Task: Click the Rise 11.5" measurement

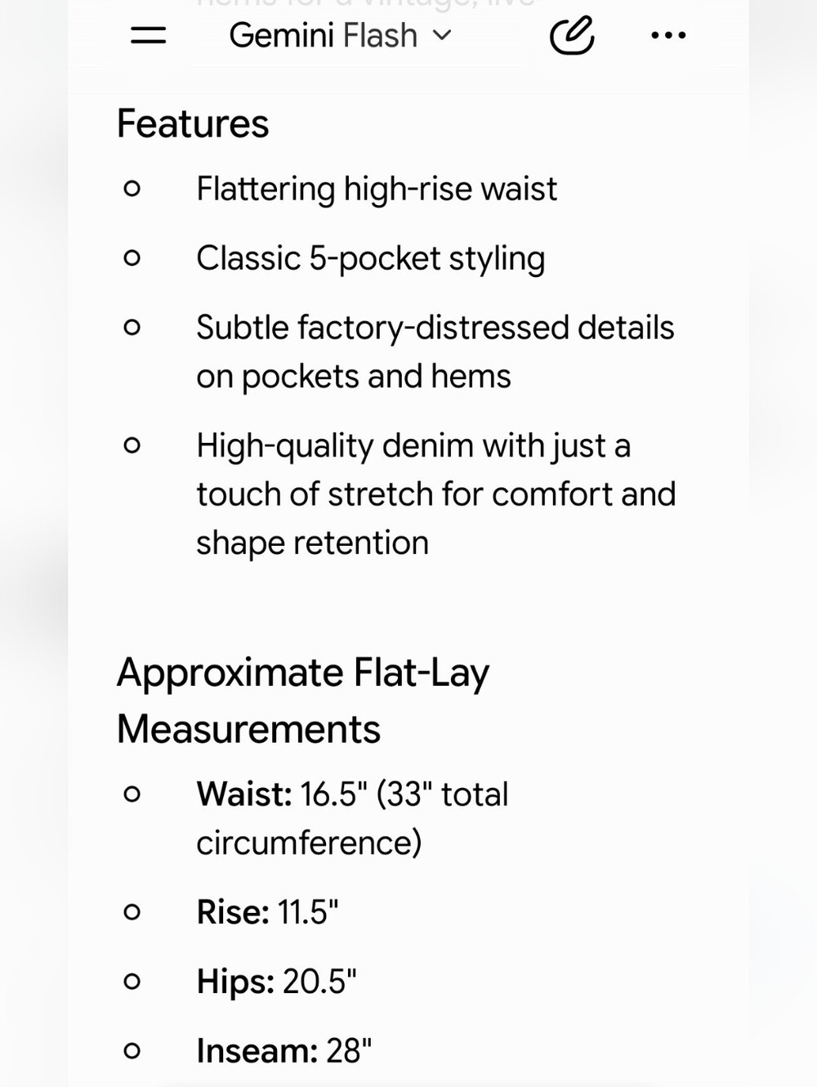Action: [267, 912]
